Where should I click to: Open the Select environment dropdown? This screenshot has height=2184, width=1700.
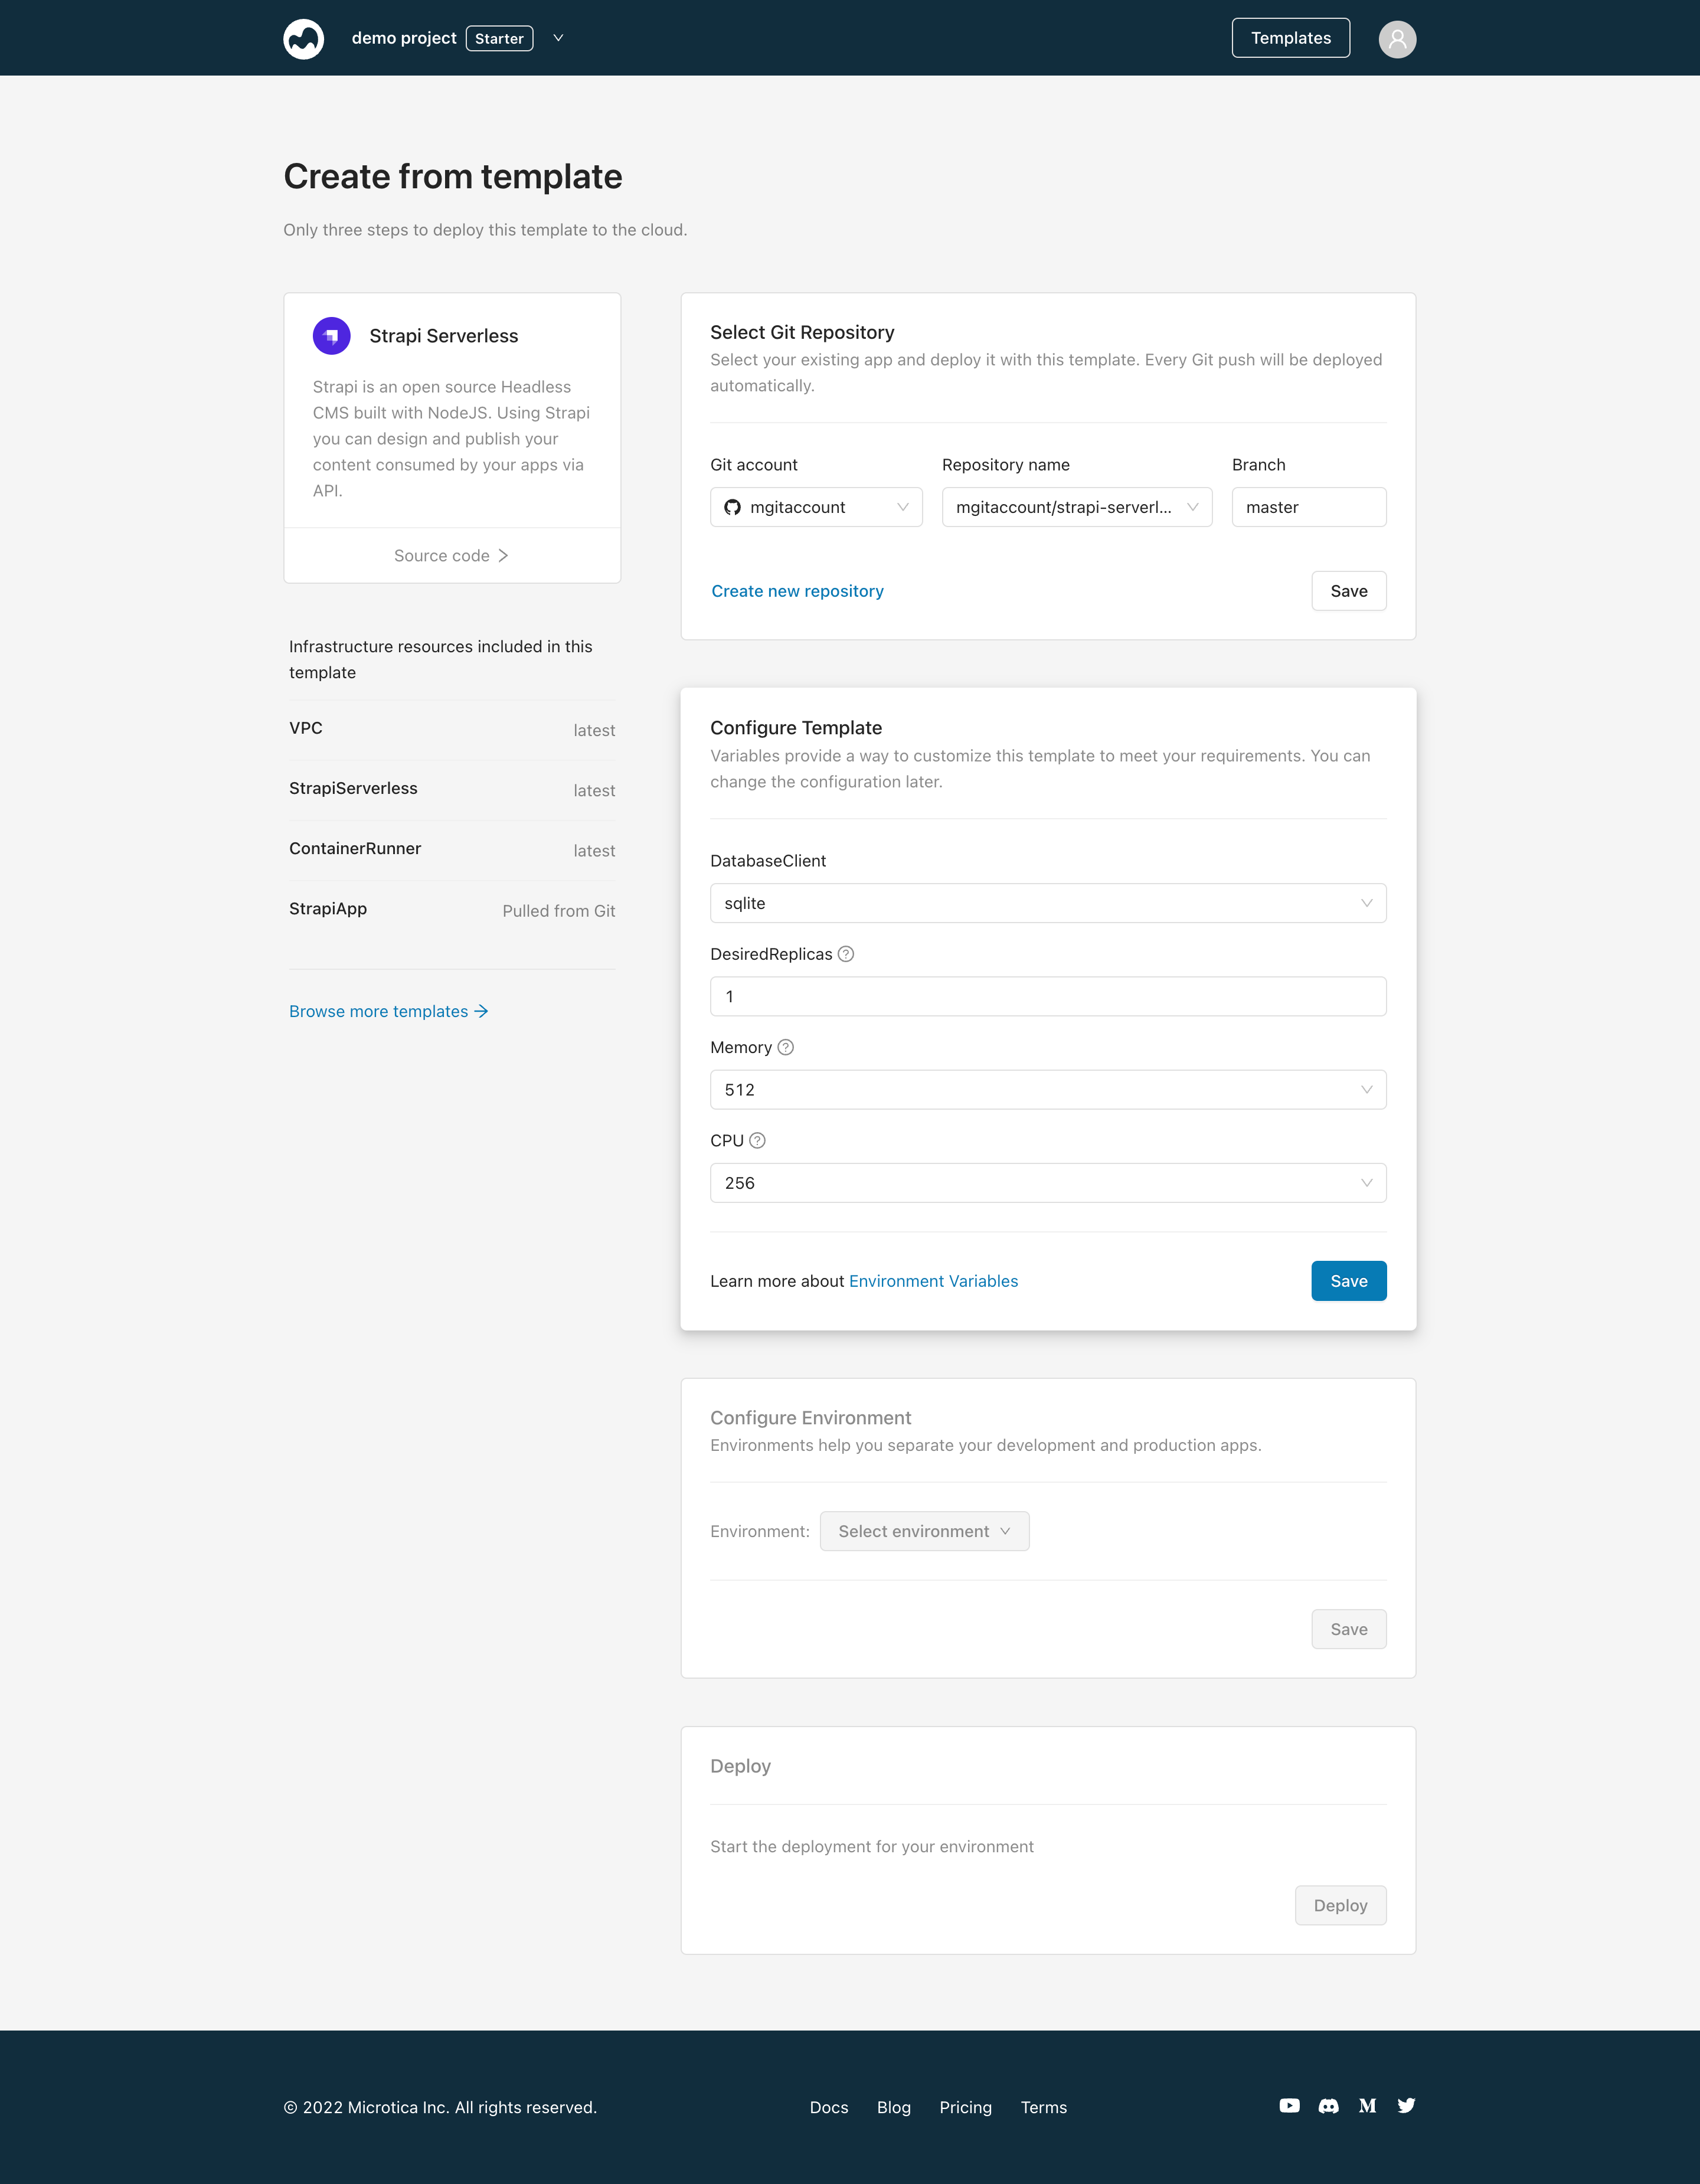tap(924, 1531)
